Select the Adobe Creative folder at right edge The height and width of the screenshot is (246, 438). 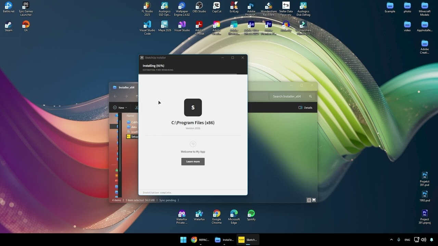pyautogui.click(x=425, y=47)
